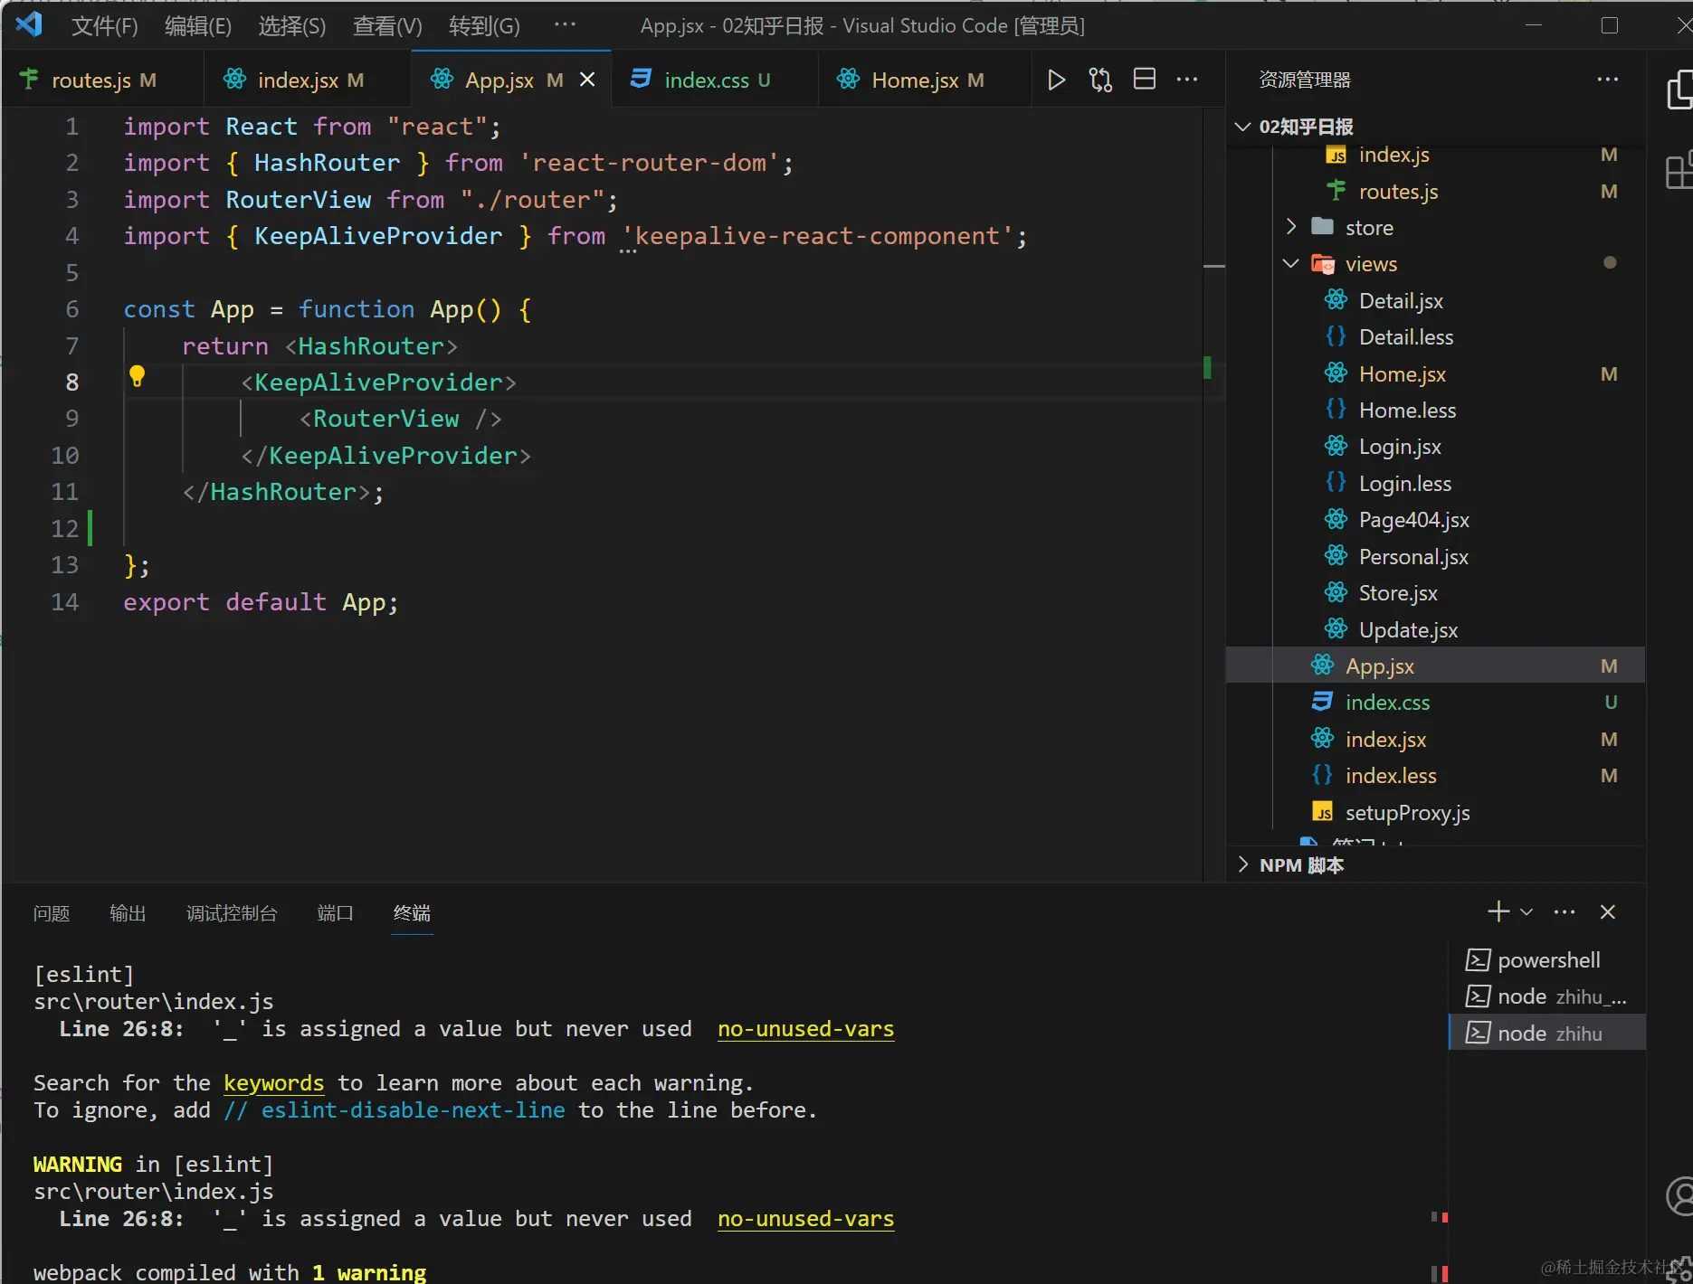Open the terminal profile dropdown chevron
This screenshot has height=1284, width=1693.
point(1526,911)
